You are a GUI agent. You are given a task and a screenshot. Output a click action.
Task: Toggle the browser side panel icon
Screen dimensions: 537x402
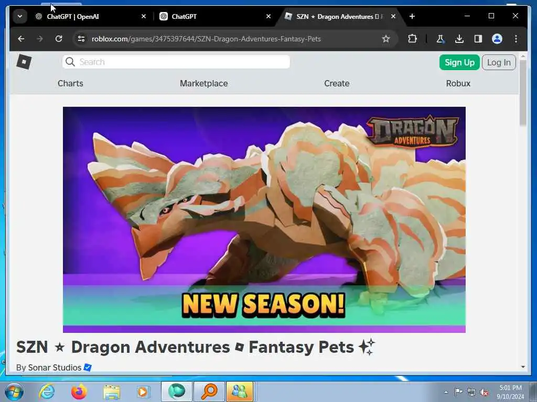point(478,39)
